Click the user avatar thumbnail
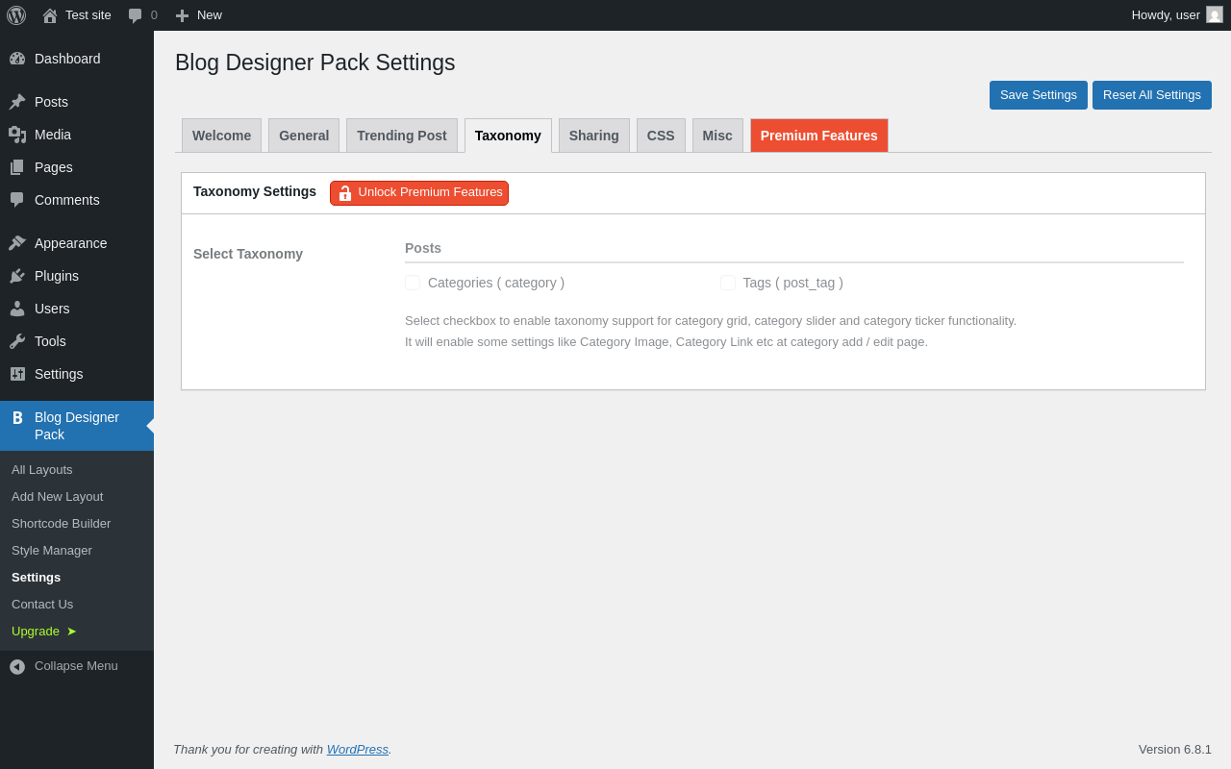The width and height of the screenshot is (1231, 769). pos(1215,14)
